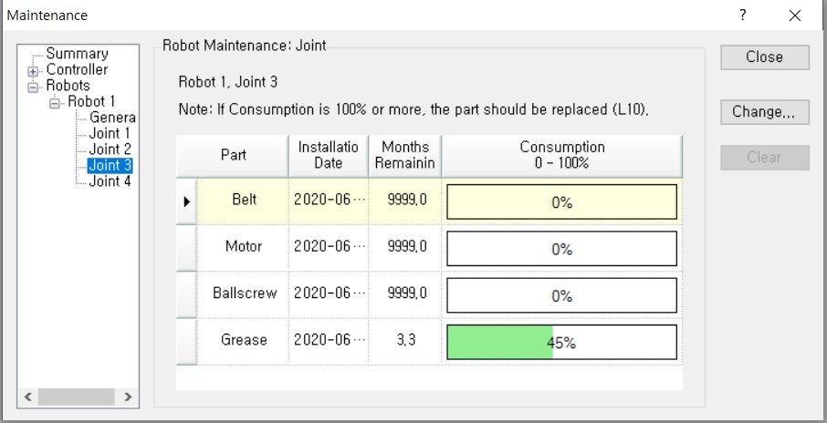Click the Consumption column header
The height and width of the screenshot is (423, 827).
[561, 155]
